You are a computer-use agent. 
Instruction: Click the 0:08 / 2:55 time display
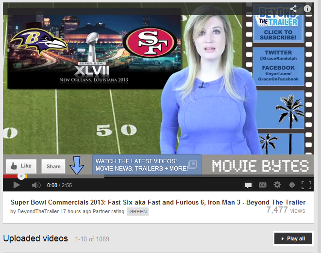(59, 185)
